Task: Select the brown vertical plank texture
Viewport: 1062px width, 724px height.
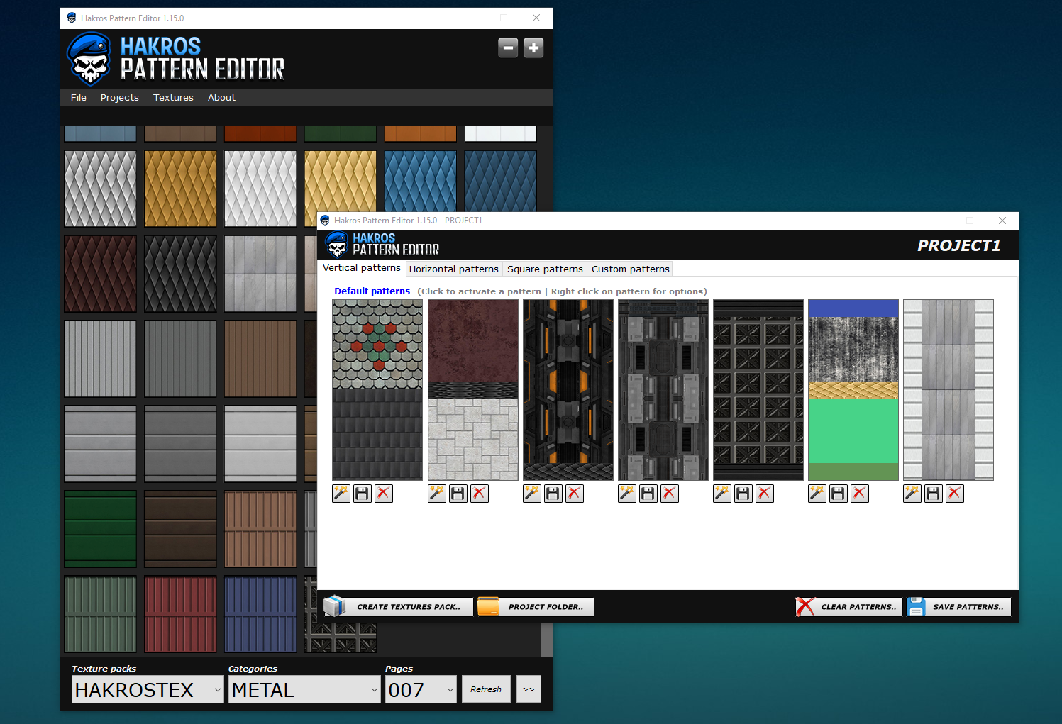Action: 260,359
